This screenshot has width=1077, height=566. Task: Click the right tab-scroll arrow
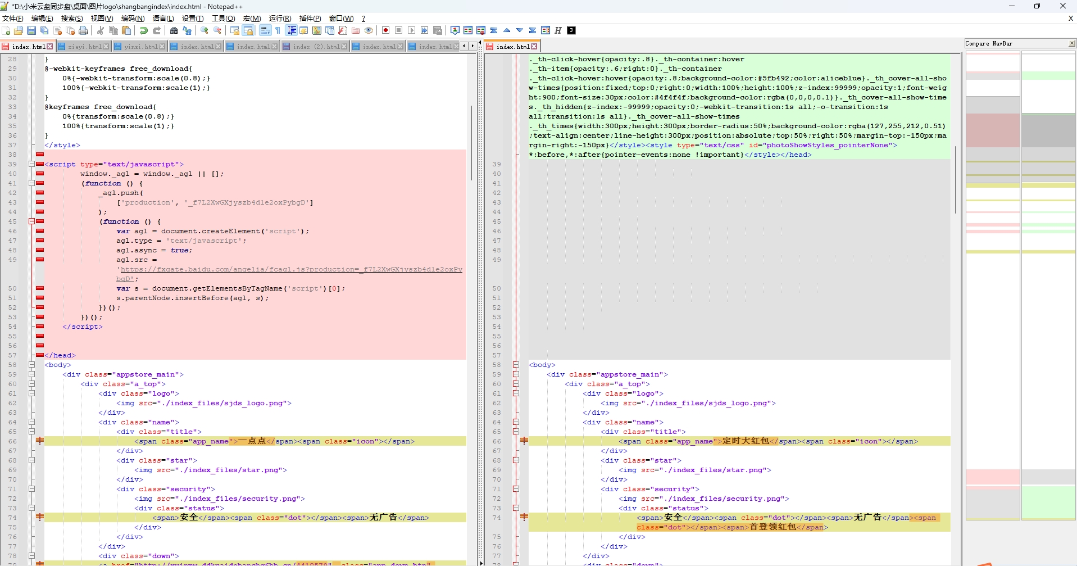[471, 46]
